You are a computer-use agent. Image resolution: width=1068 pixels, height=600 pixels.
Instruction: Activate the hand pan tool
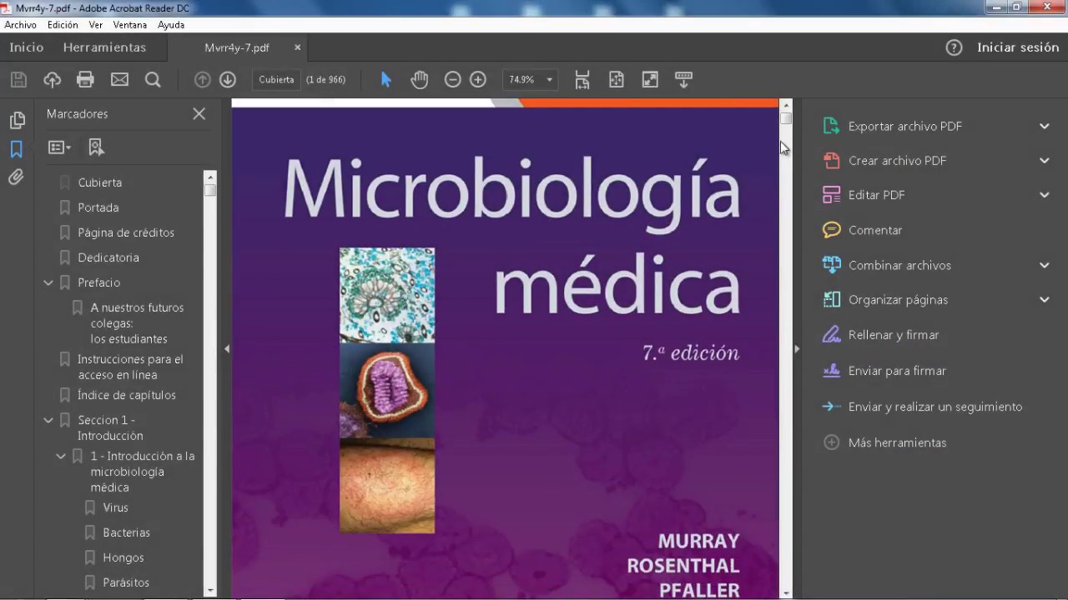click(x=419, y=80)
